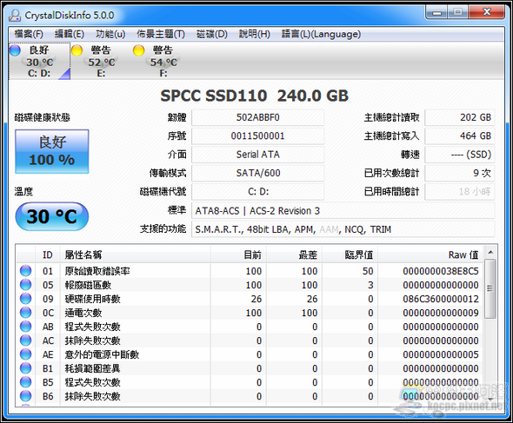The width and height of the screenshot is (513, 423).
Task: Click raw value 086C3600000012
Action: (x=441, y=299)
